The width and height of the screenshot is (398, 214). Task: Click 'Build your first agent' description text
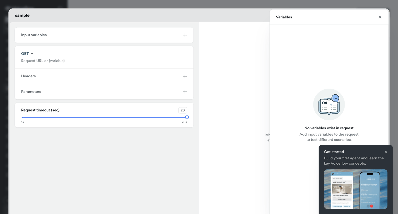[354, 161]
